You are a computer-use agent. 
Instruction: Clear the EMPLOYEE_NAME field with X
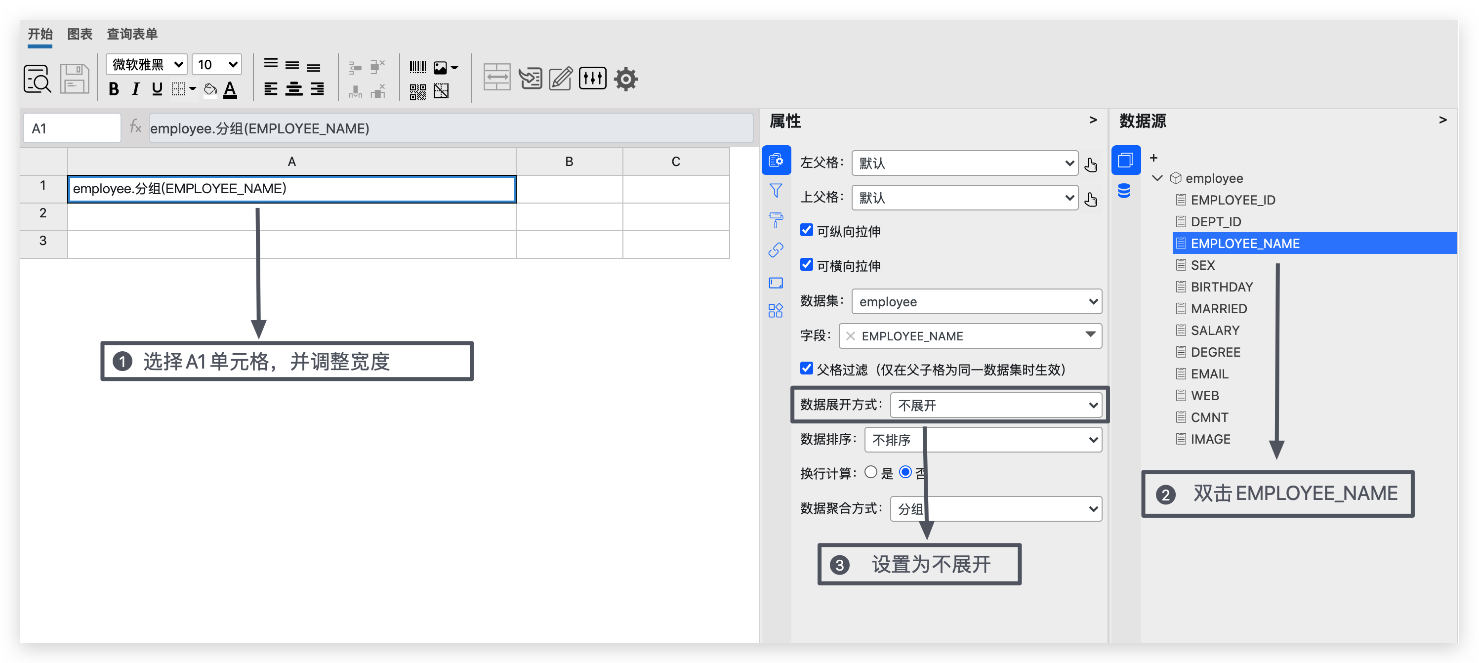[x=850, y=336]
